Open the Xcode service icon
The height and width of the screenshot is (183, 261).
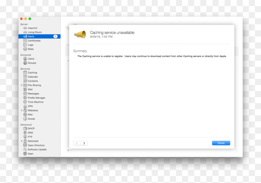[x=25, y=119]
